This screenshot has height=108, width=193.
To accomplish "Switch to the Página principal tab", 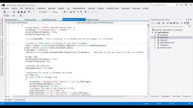I will [x=92, y=19].
